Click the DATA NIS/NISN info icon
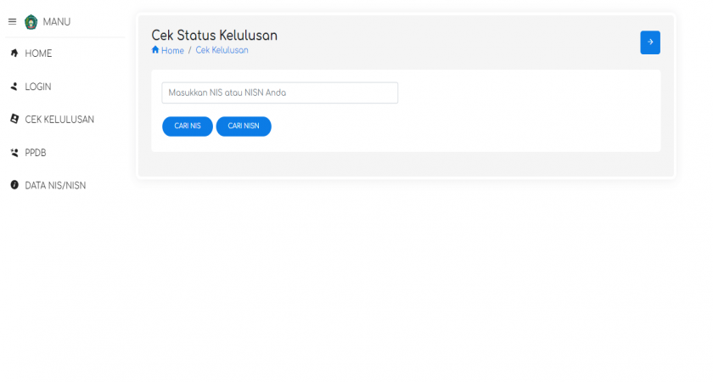The image size is (713, 382). click(14, 185)
